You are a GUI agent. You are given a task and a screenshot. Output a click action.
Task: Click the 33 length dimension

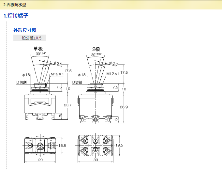(x=96, y=160)
